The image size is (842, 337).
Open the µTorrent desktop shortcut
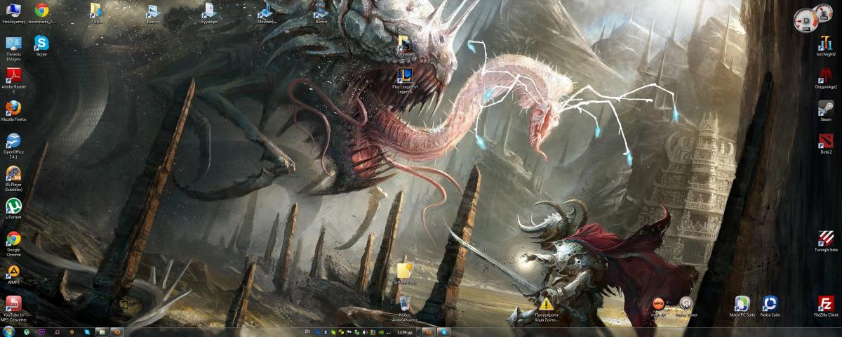click(13, 209)
